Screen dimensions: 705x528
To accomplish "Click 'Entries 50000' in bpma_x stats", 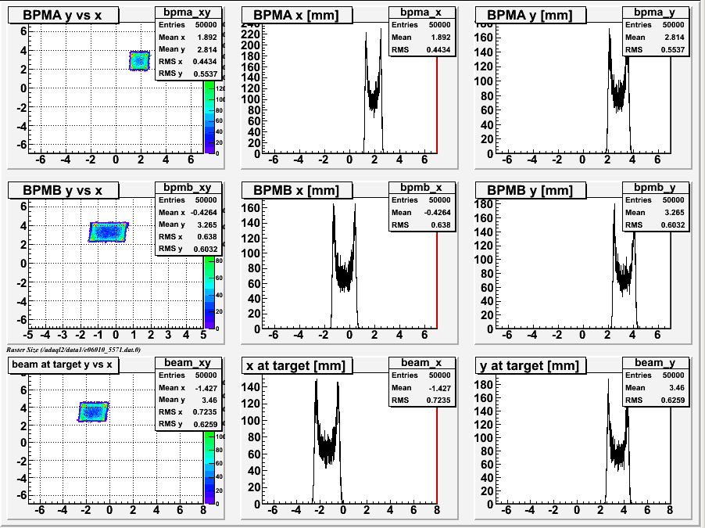I will click(422, 25).
